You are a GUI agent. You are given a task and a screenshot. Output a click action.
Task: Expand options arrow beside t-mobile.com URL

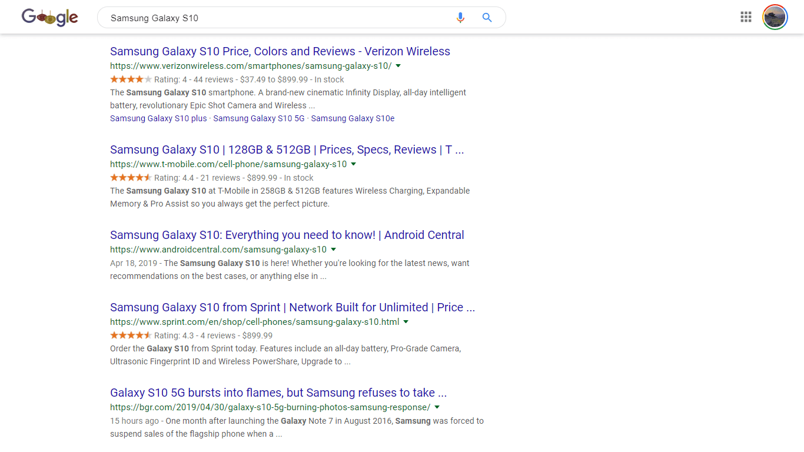pyautogui.click(x=354, y=164)
